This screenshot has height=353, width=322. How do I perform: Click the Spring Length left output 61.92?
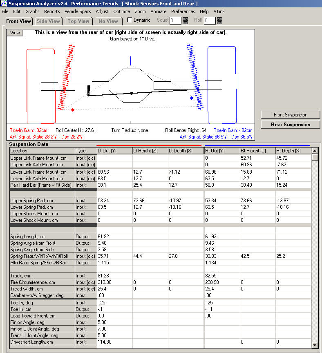114,237
